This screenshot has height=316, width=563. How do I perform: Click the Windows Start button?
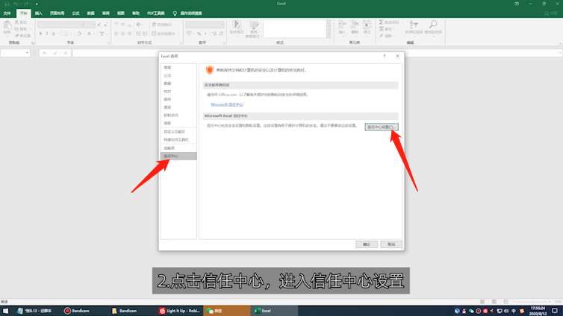pyautogui.click(x=6, y=310)
